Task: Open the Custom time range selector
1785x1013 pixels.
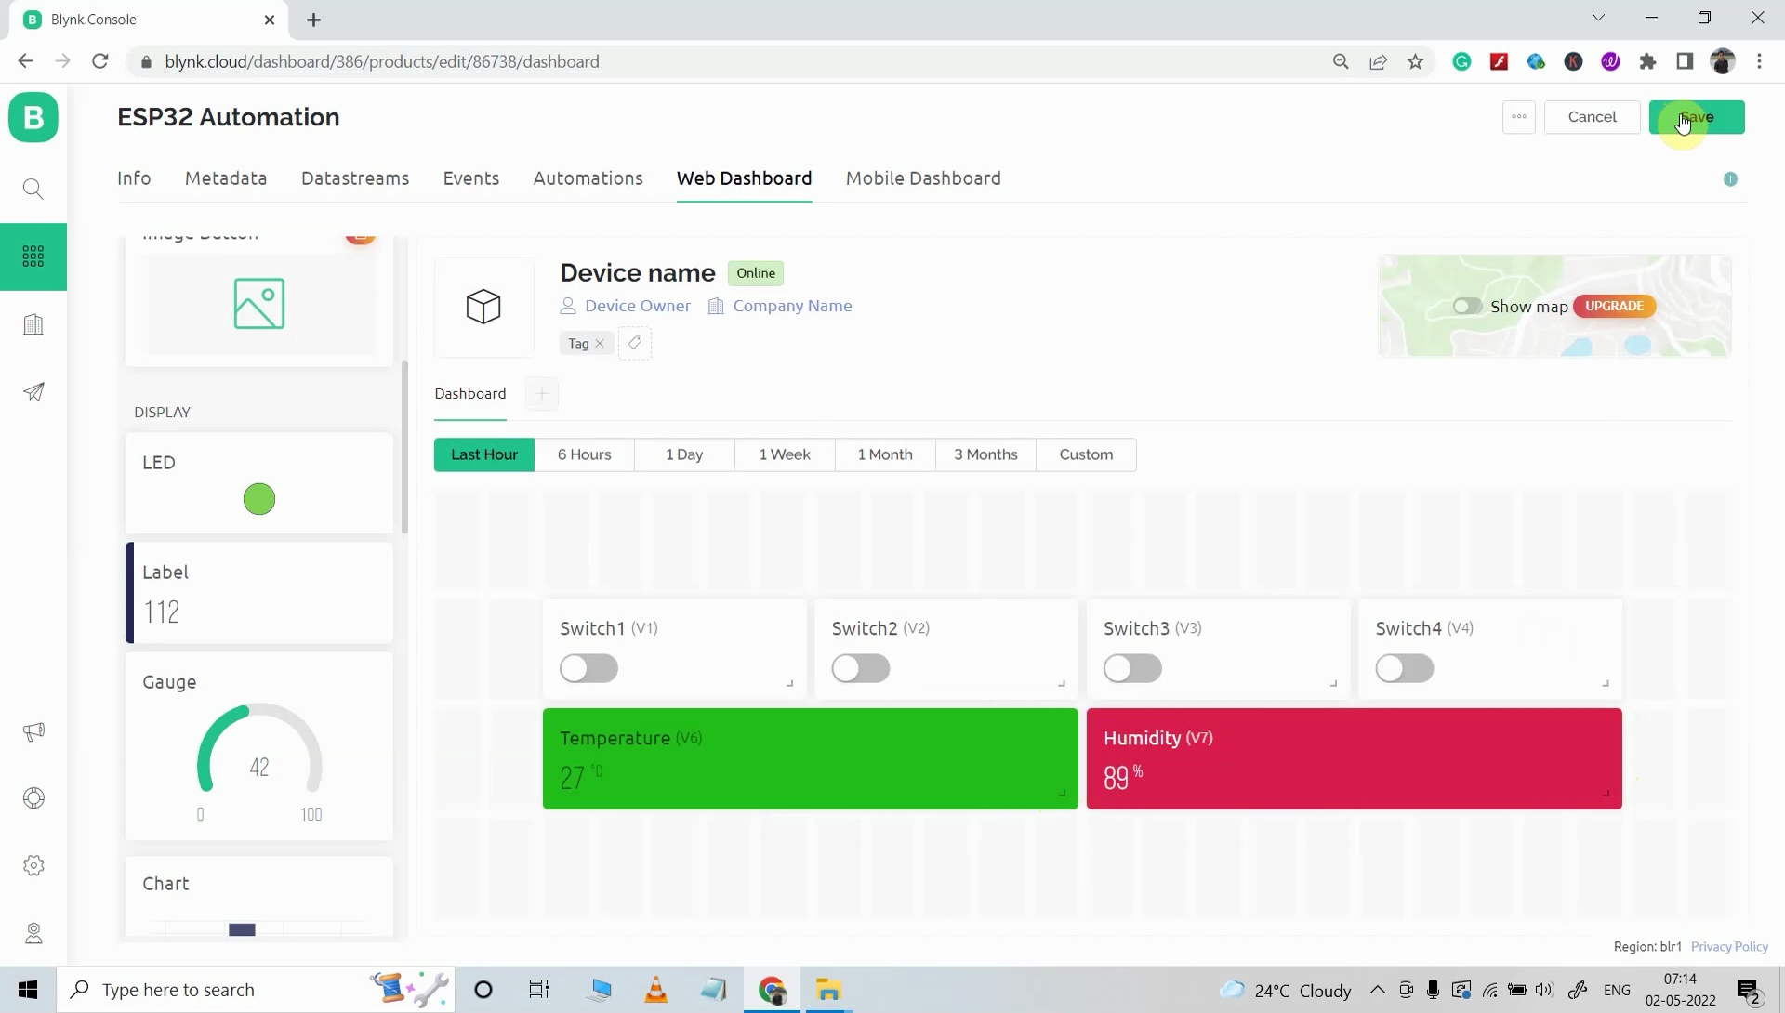Action: (1086, 454)
